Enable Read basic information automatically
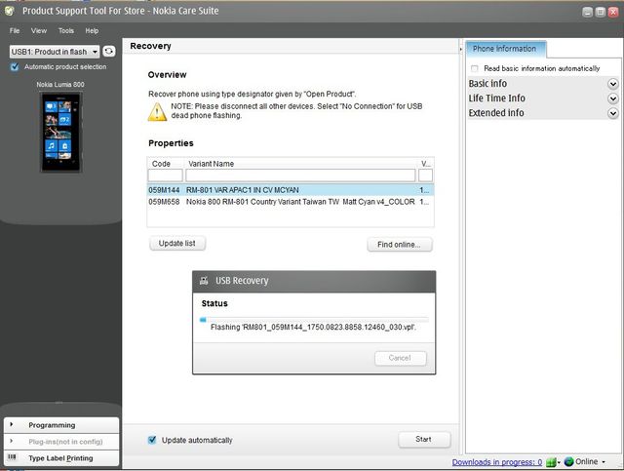Image resolution: width=624 pixels, height=471 pixels. click(475, 68)
